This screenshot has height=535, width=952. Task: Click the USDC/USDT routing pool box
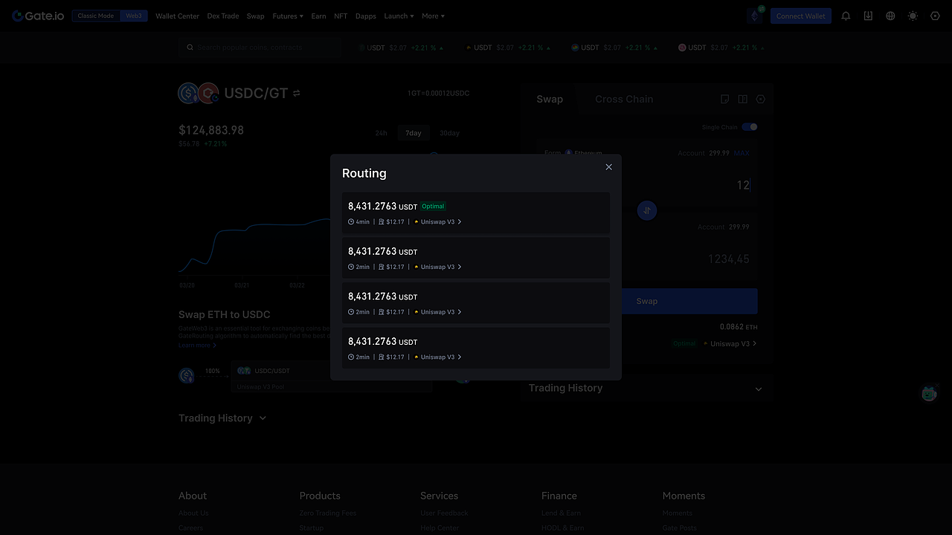click(x=332, y=376)
